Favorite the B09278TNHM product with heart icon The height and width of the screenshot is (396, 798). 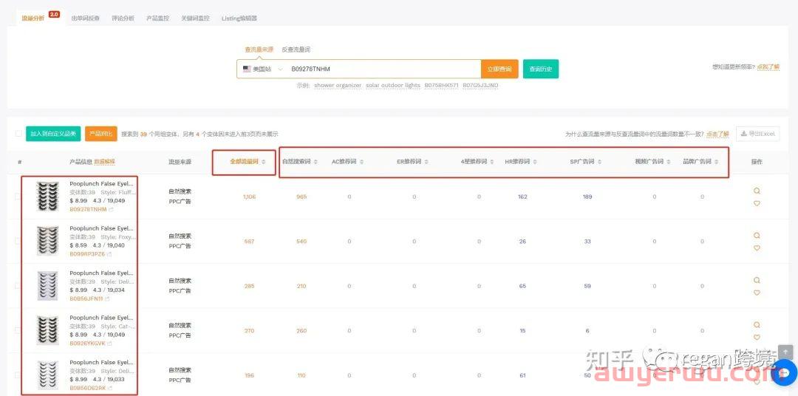point(757,203)
